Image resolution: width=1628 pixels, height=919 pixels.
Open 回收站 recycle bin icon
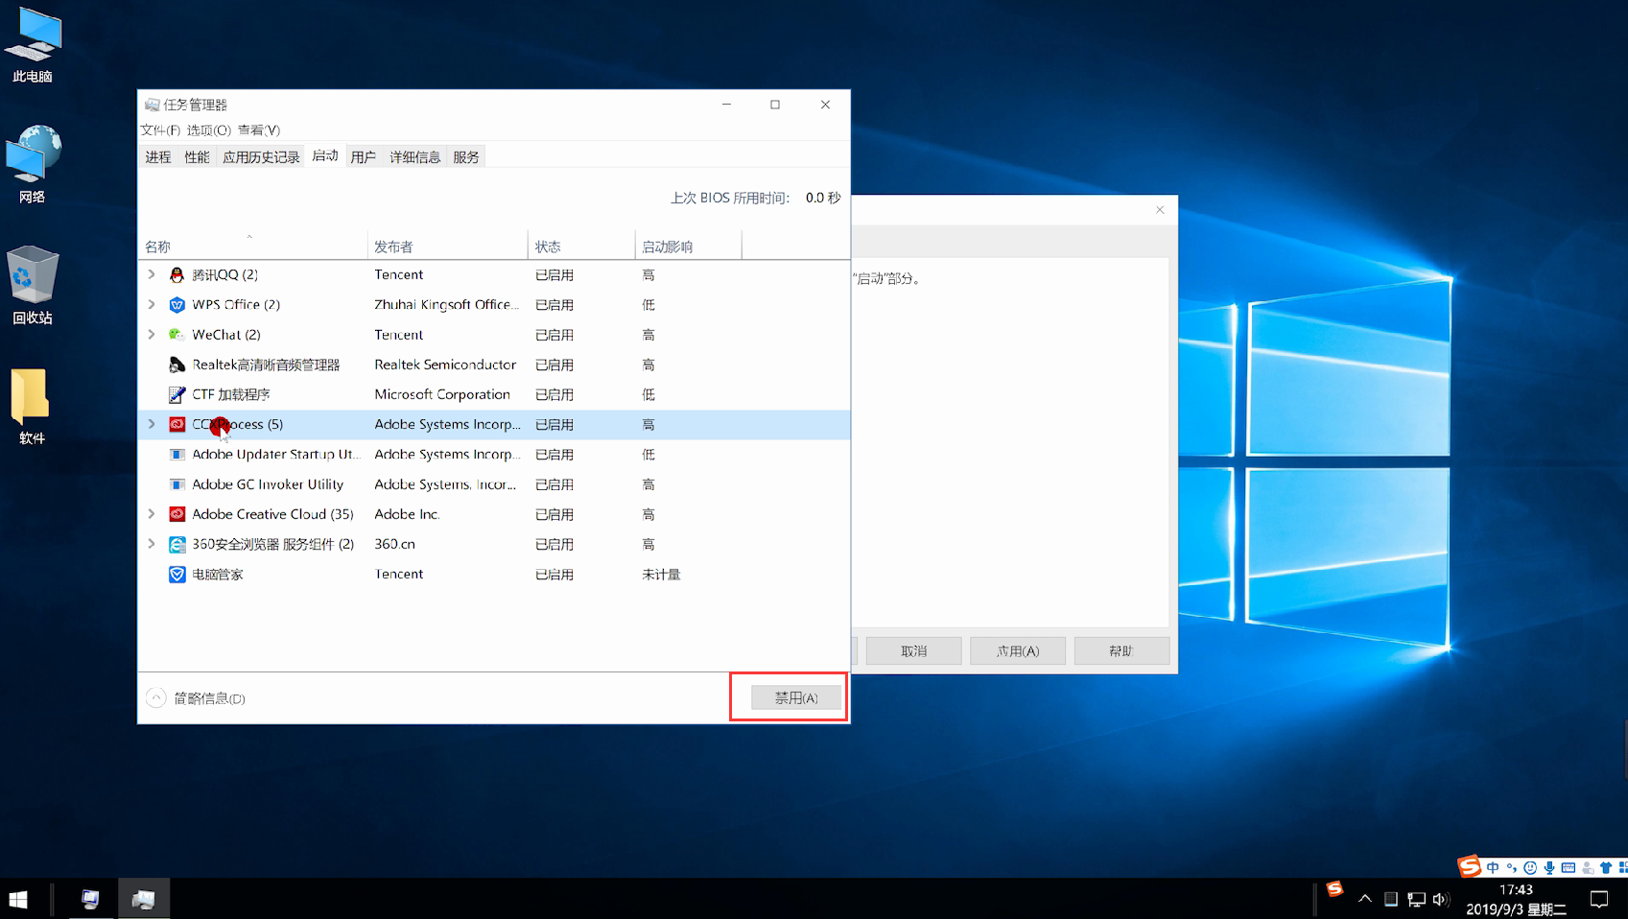click(33, 285)
